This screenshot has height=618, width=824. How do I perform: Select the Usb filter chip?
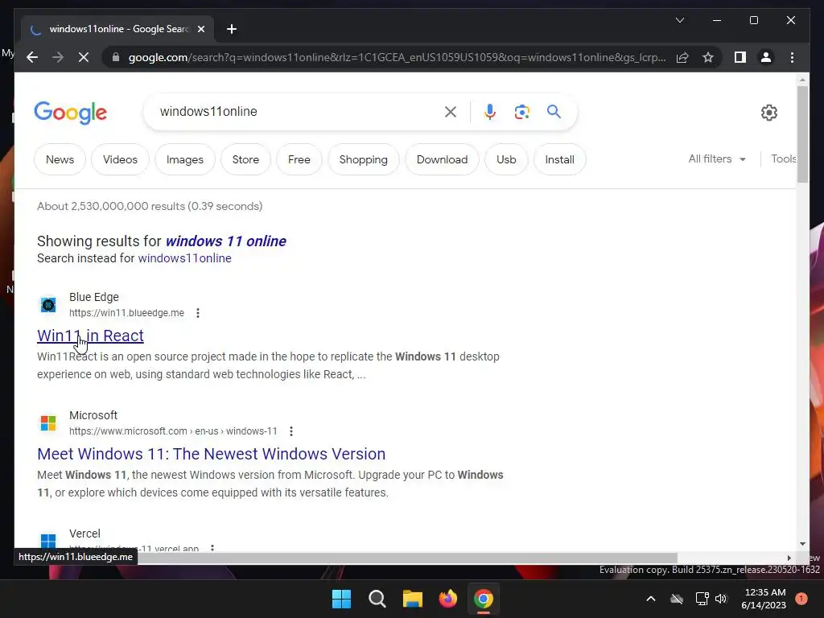(x=506, y=159)
